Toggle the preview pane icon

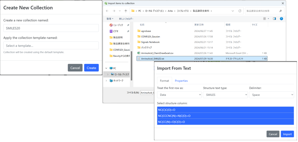pos(274,19)
